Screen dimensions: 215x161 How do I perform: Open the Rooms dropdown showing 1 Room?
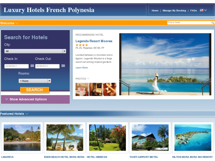[35, 81]
